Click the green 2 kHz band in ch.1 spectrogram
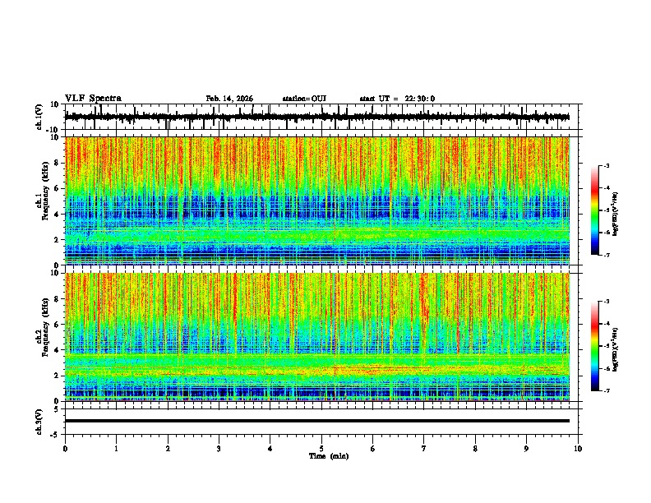The image size is (651, 503). [x=316, y=236]
